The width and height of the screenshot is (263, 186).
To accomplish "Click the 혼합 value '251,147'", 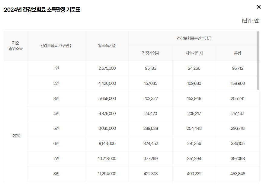I will [238, 114].
